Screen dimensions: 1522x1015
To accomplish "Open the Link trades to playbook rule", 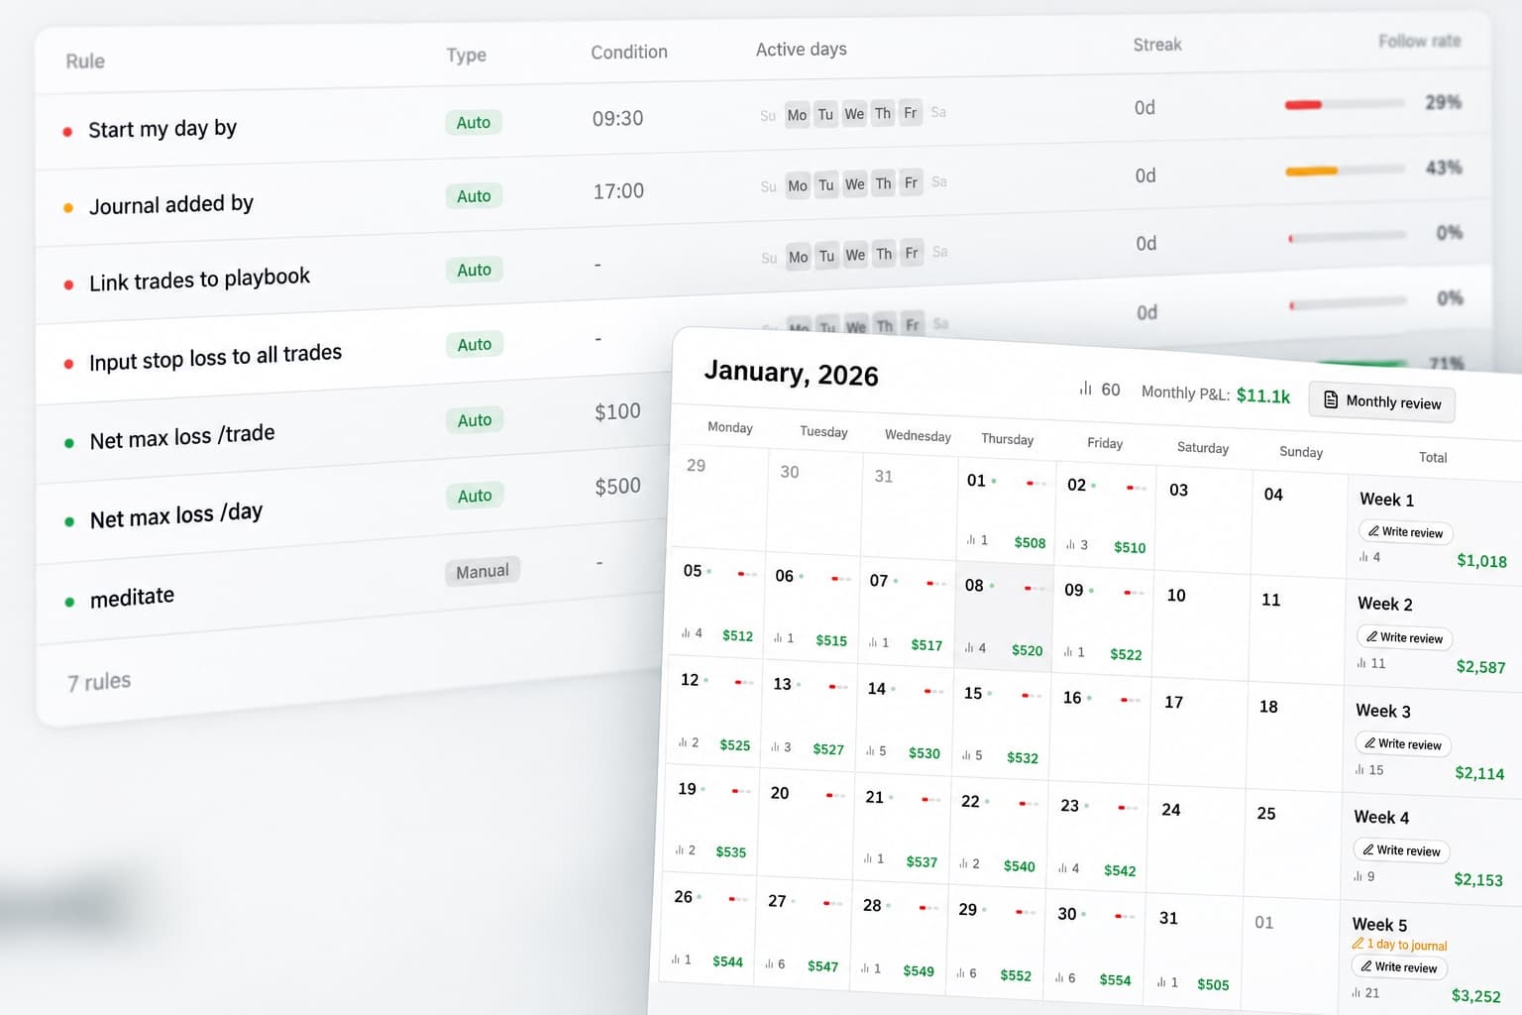I will click(199, 280).
